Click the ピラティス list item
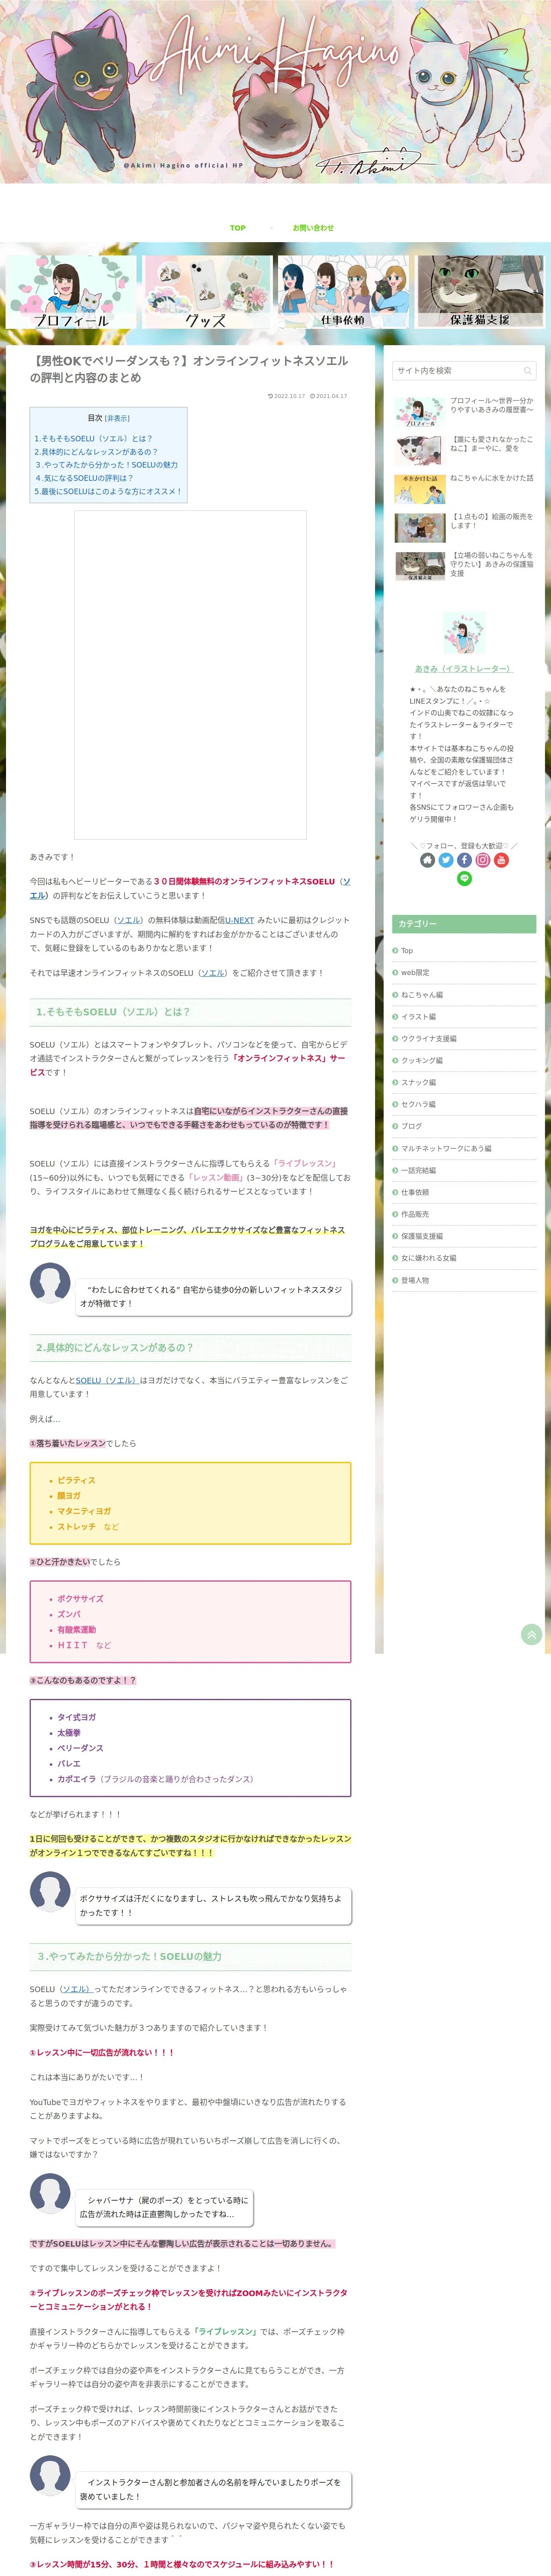Image resolution: width=551 pixels, height=2576 pixels. click(76, 1481)
